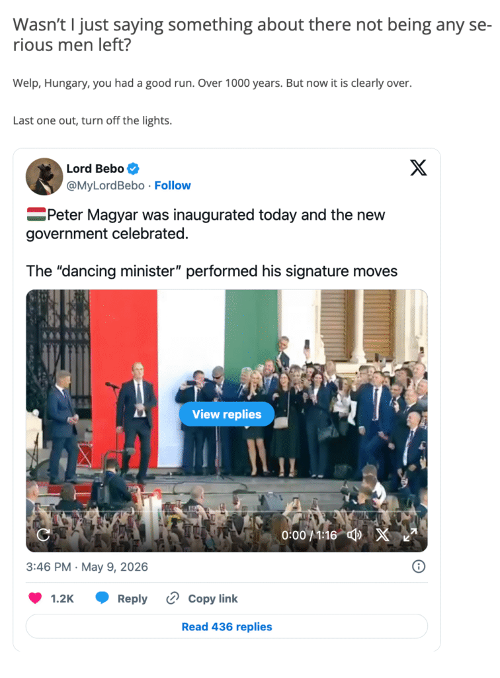Open Lord Bebo's profile avatar
This screenshot has height=678, width=500.
44,176
